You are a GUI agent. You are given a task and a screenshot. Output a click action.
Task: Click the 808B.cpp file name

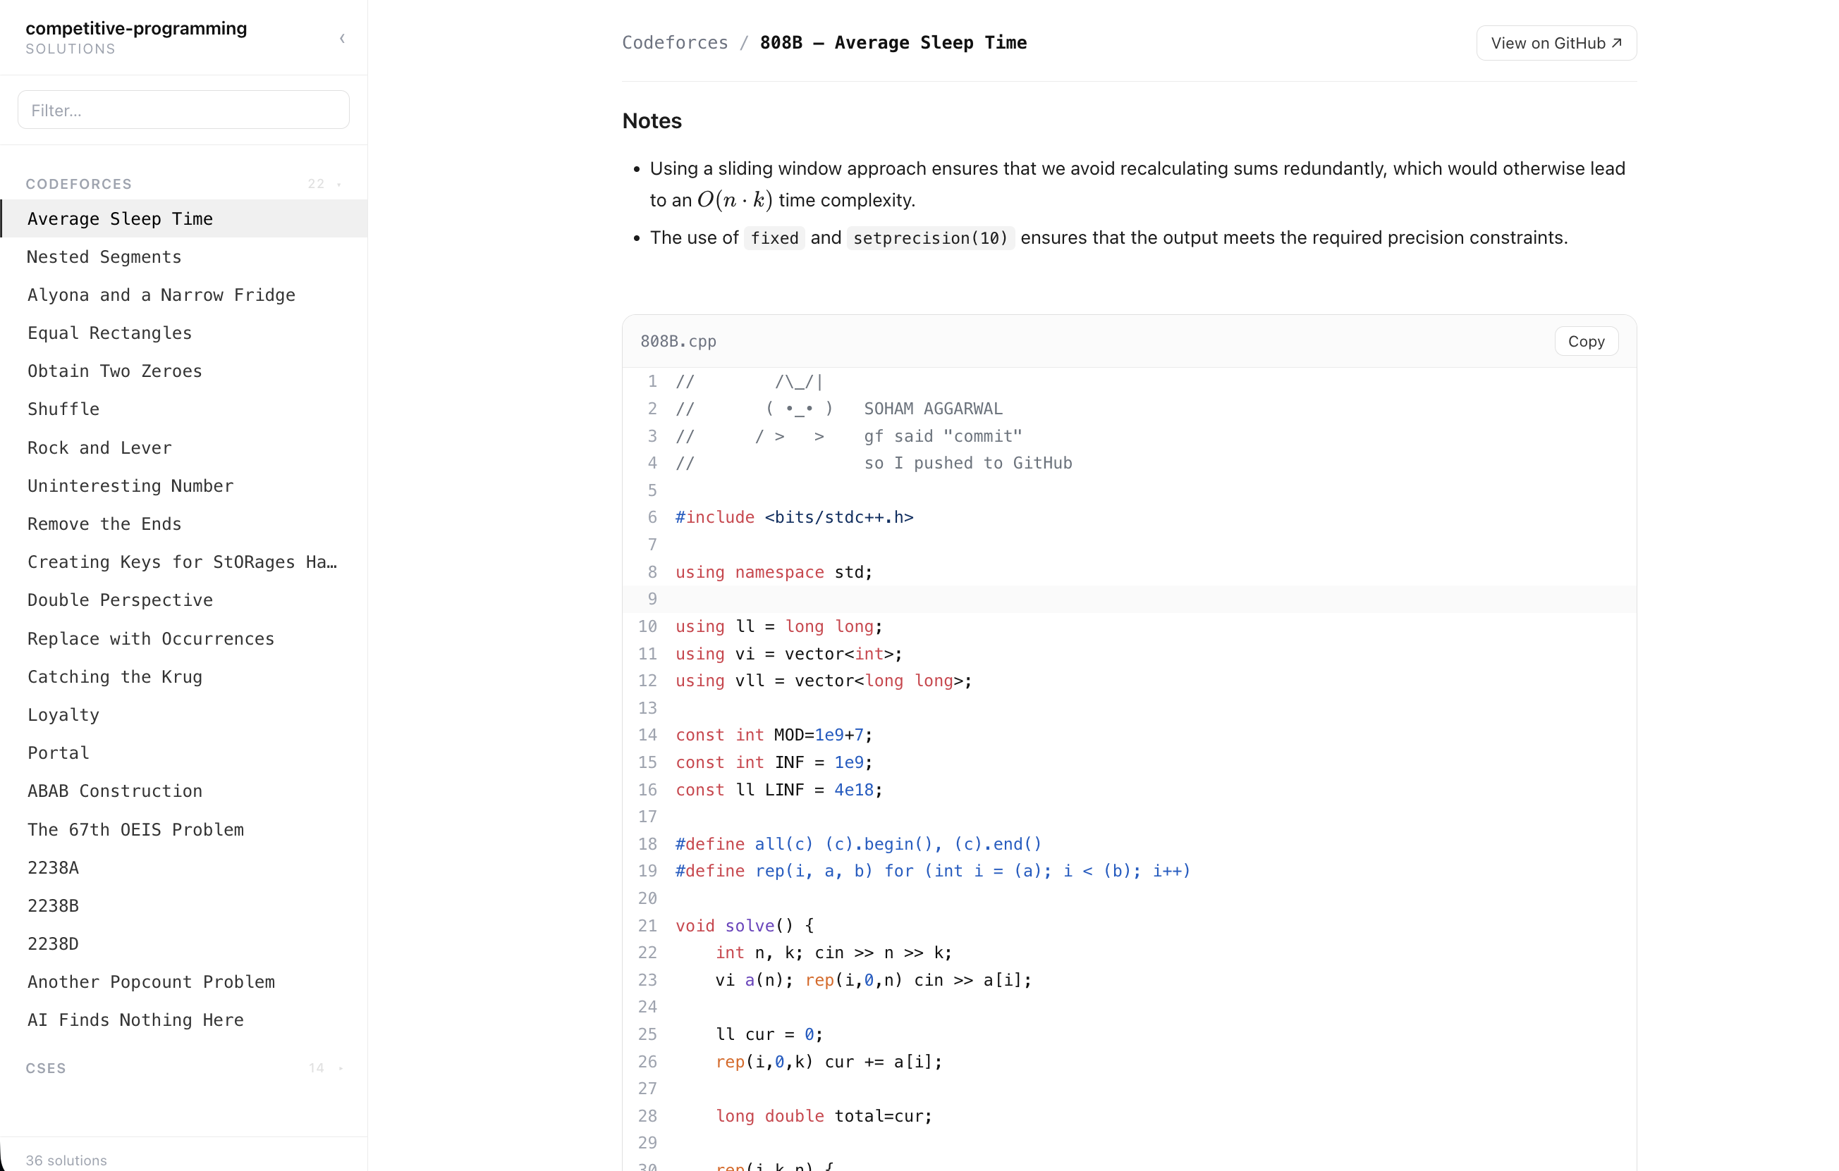coord(678,342)
